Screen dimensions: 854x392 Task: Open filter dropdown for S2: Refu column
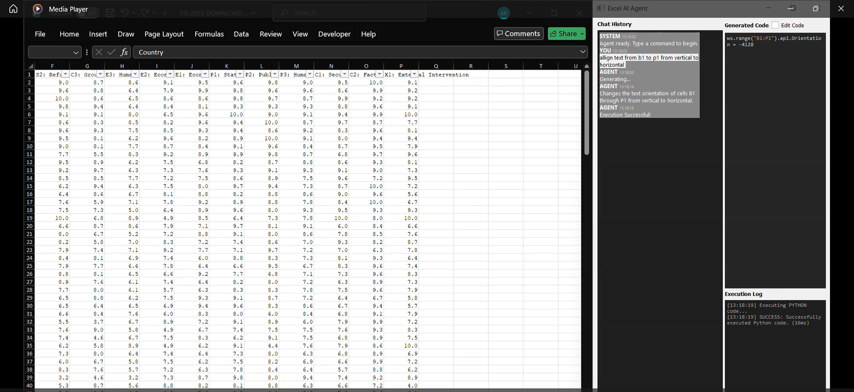(x=65, y=74)
